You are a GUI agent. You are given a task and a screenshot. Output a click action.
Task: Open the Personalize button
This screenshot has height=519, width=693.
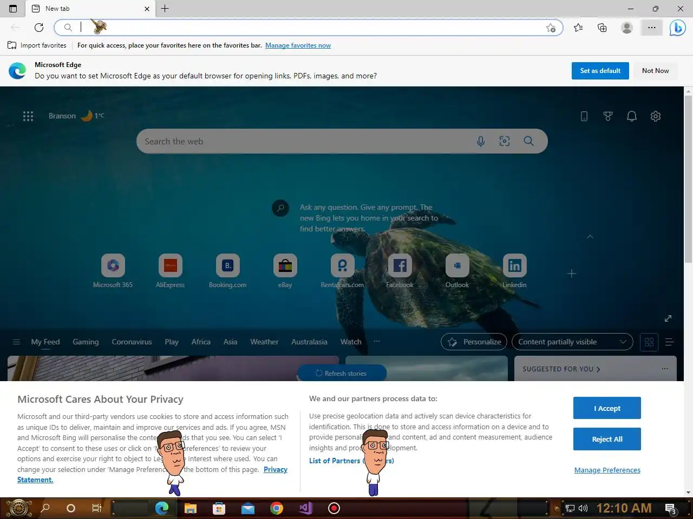click(x=474, y=342)
